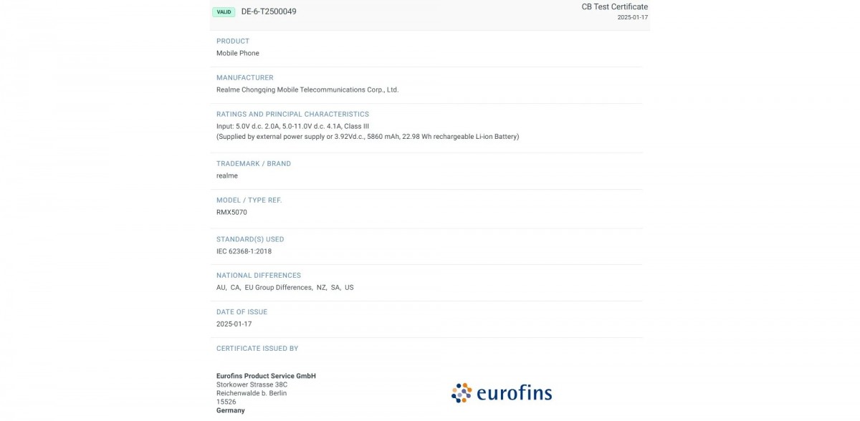Click the Input 5.0V d.c. rating line
This screenshot has width=860, height=421.
click(x=292, y=126)
